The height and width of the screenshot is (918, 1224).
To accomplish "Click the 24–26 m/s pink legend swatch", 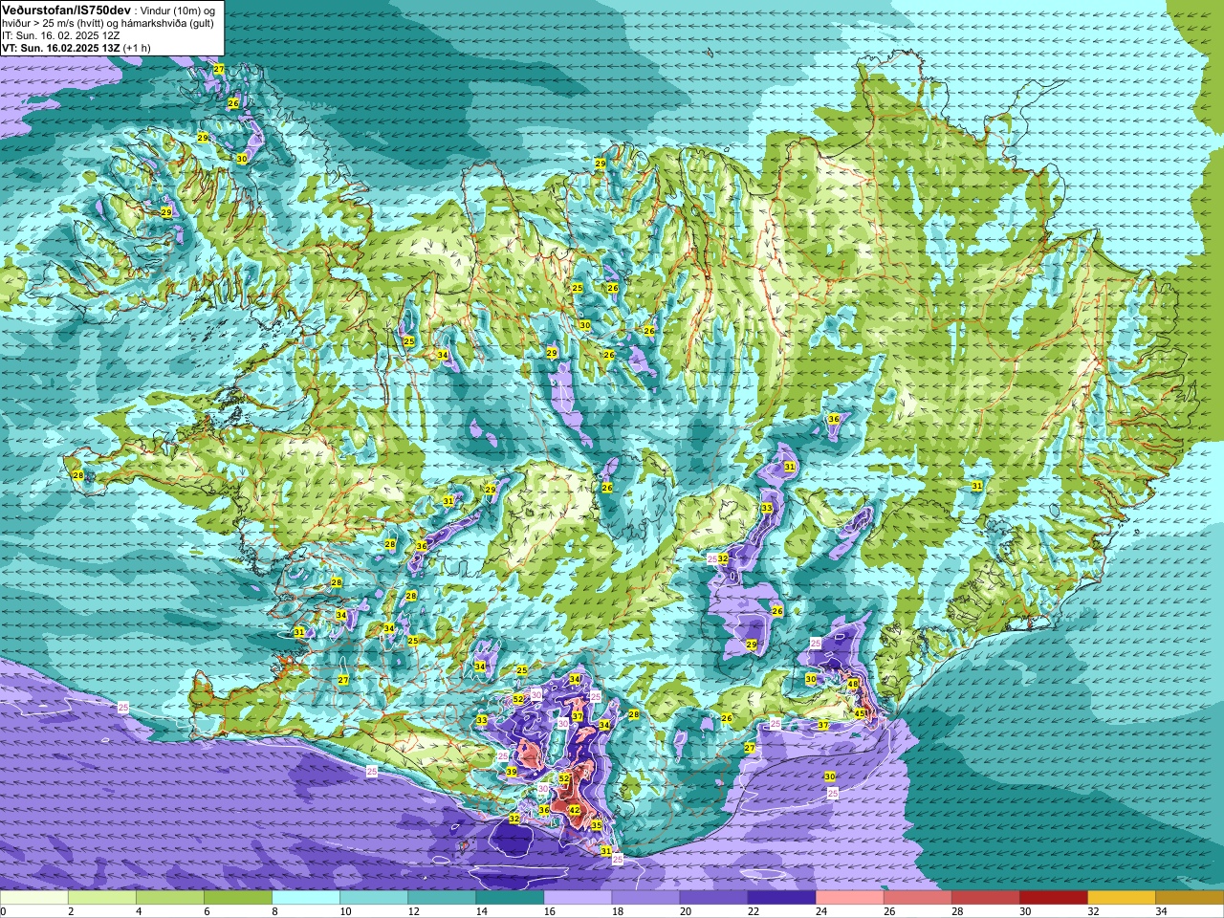I will (x=849, y=898).
